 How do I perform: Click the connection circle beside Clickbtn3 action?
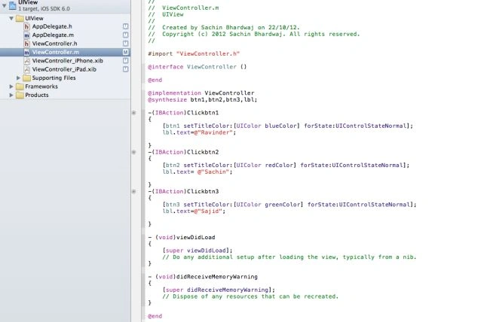[x=133, y=191]
